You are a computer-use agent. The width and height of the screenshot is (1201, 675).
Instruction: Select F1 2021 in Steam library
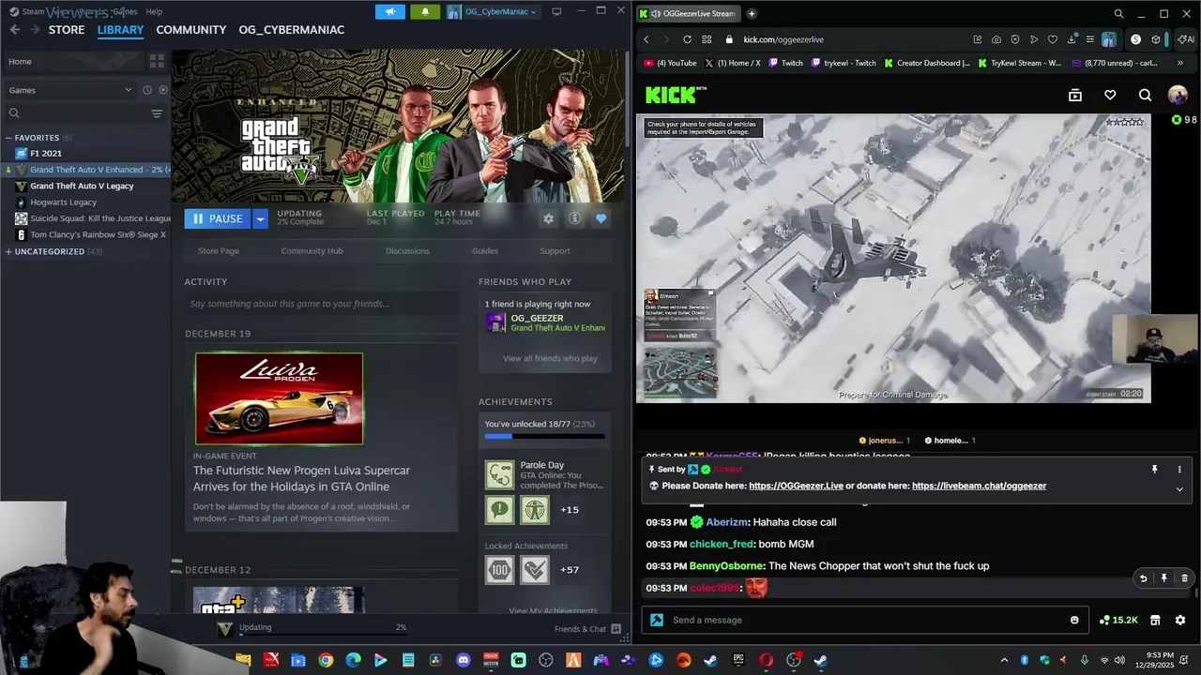click(x=46, y=154)
